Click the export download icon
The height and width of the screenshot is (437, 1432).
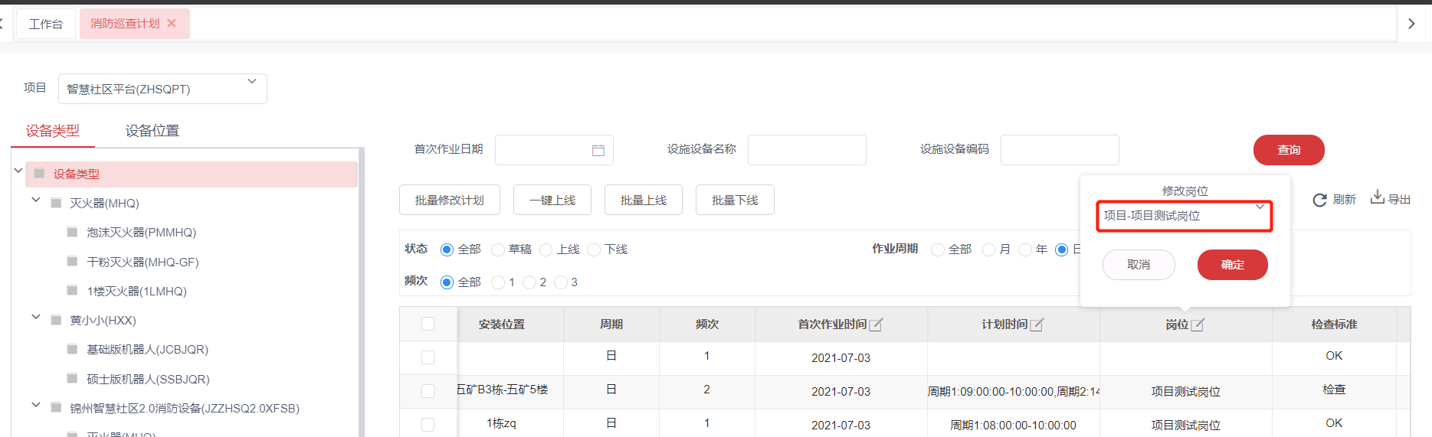(x=1377, y=197)
